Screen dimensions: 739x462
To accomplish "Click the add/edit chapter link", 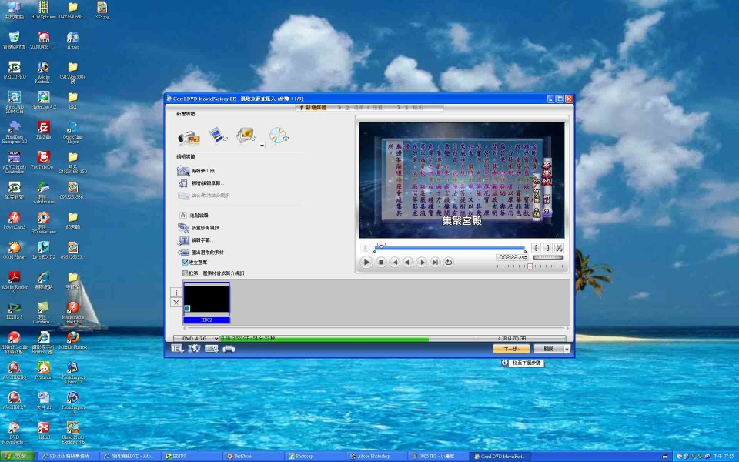I will (207, 183).
